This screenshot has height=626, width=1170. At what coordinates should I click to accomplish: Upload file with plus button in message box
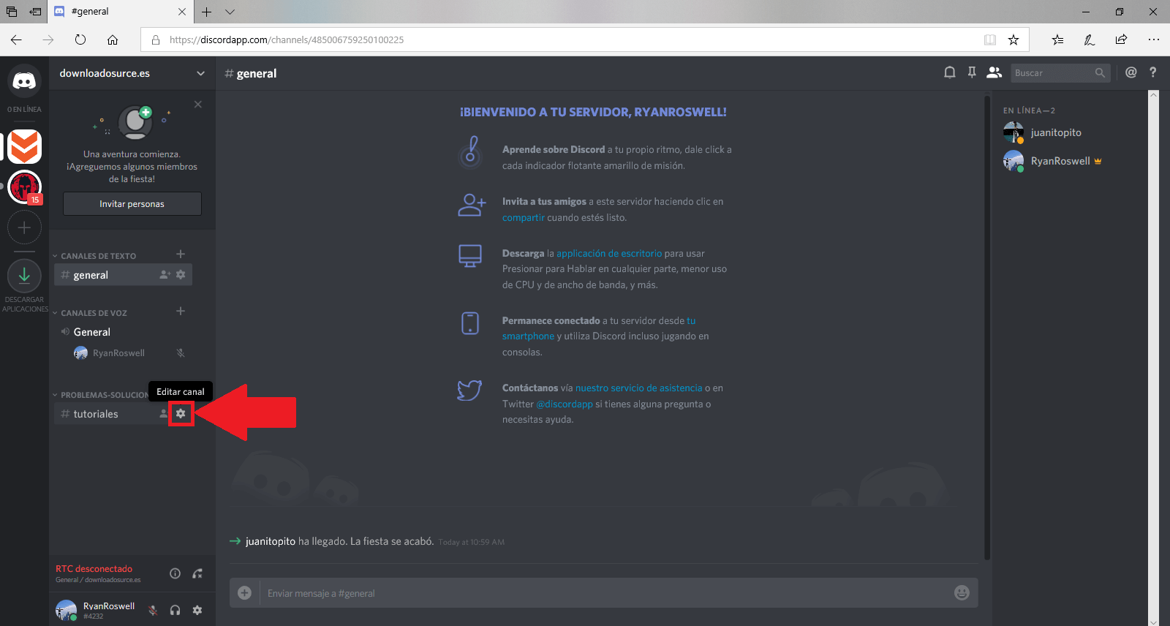click(x=245, y=593)
